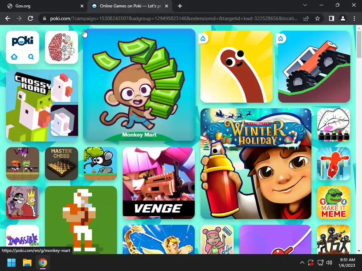Launch the Monkey Mart game
Viewport: 362px width, 271px height.
tap(139, 85)
